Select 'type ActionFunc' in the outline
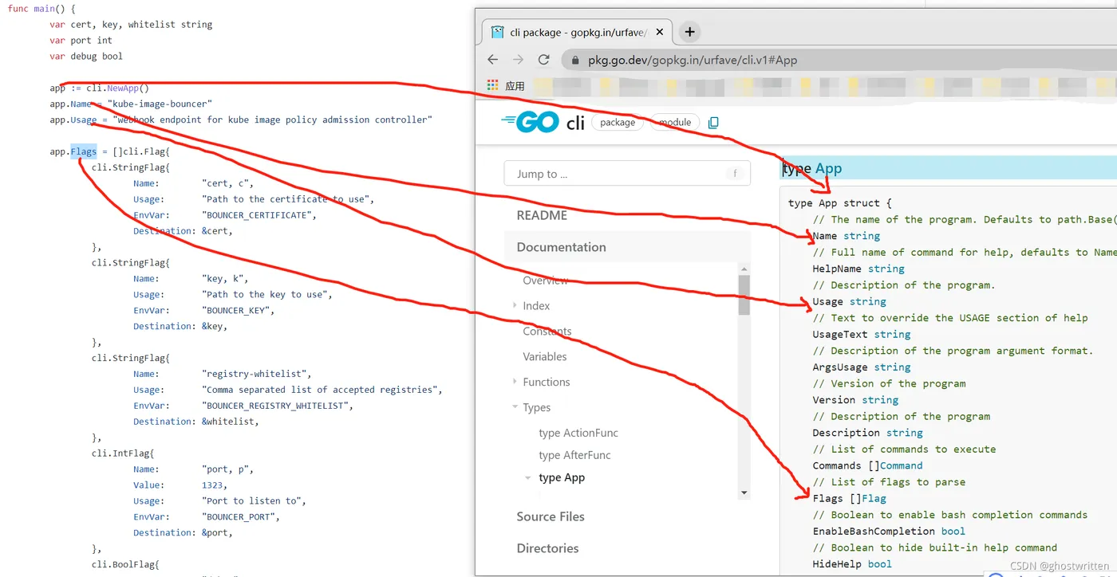 (578, 433)
